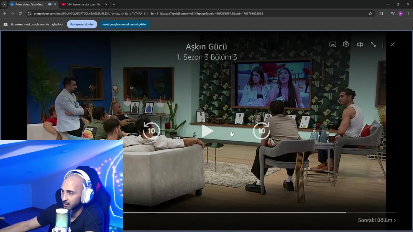Go back to previous page

[5, 14]
